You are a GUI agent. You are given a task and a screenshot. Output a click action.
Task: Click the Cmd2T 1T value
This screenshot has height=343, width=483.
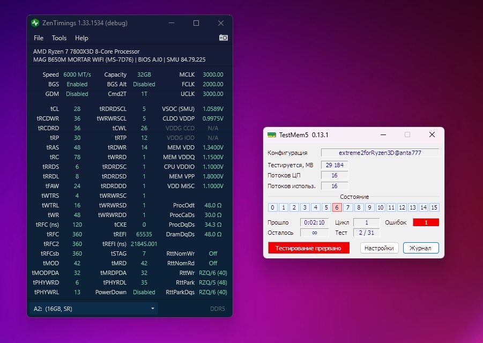(144, 94)
